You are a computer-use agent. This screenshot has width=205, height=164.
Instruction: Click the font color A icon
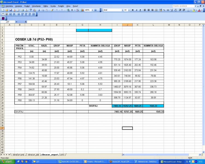click(x=199, y=10)
